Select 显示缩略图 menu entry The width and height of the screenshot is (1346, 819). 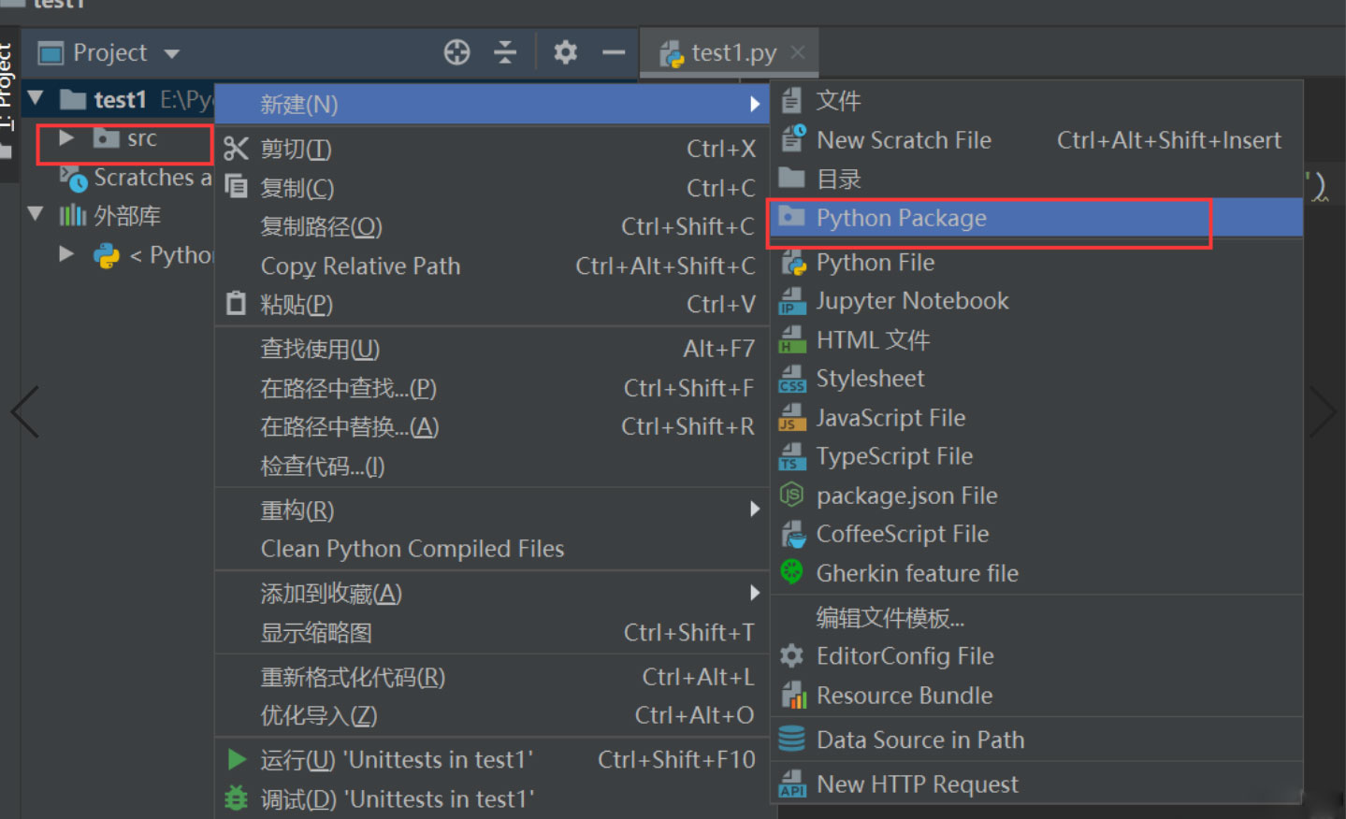coord(492,633)
